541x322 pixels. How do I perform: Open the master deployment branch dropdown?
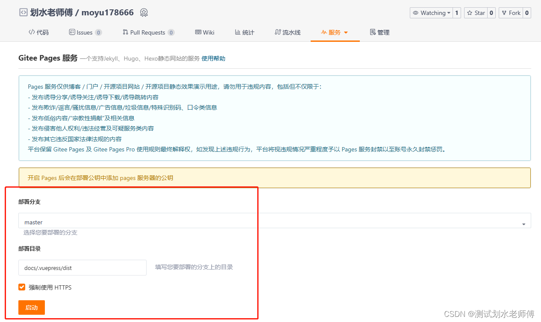pyautogui.click(x=523, y=223)
